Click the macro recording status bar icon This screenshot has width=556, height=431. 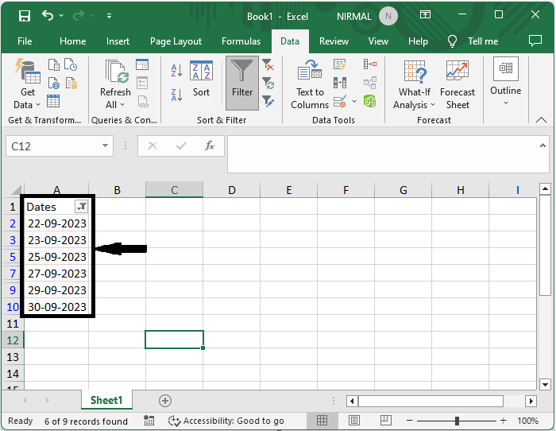(149, 421)
